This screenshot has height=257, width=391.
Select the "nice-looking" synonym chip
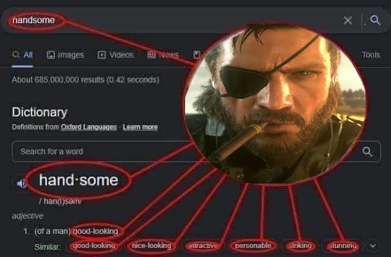tap(152, 246)
